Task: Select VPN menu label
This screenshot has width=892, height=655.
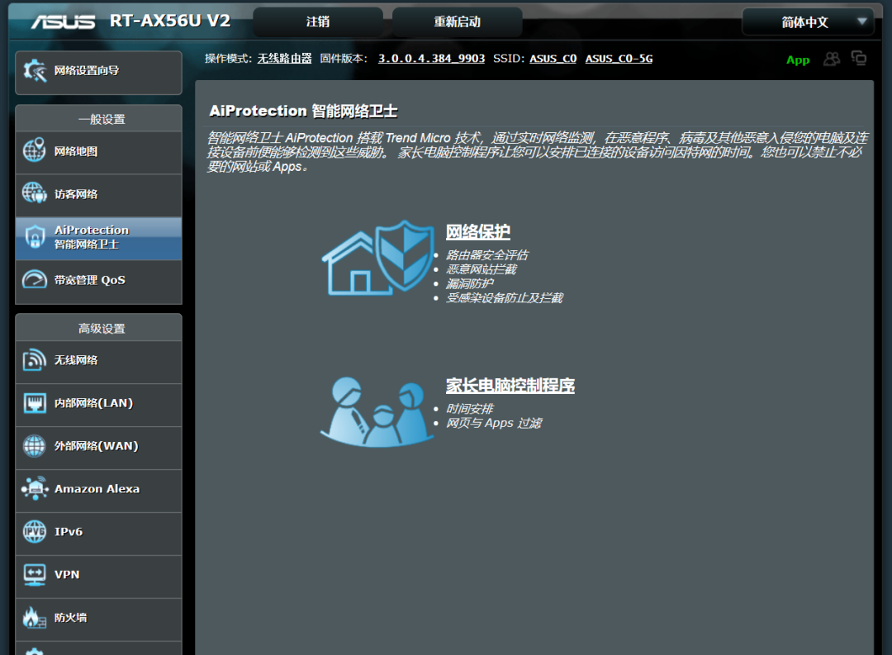Action: click(67, 575)
